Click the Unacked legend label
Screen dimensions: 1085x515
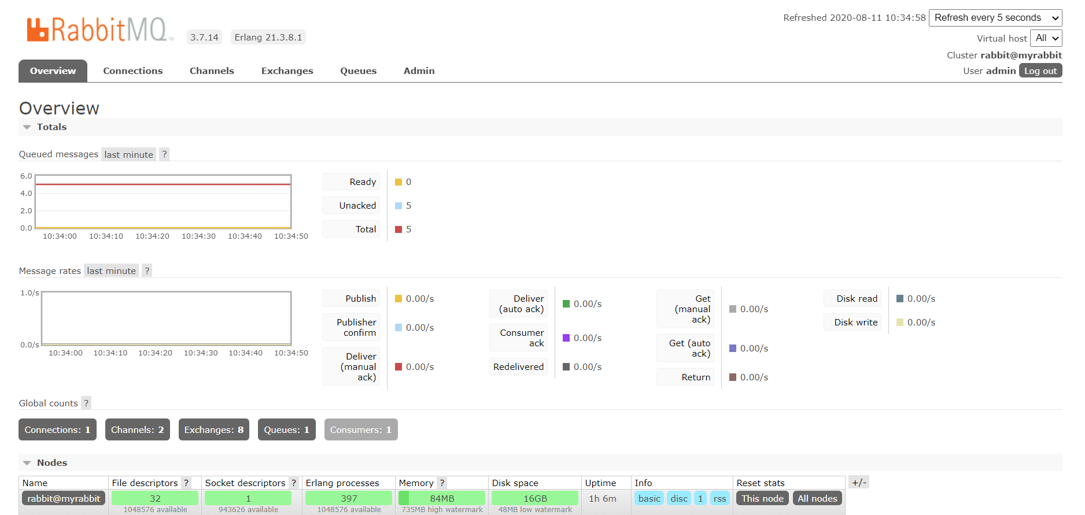(x=351, y=206)
